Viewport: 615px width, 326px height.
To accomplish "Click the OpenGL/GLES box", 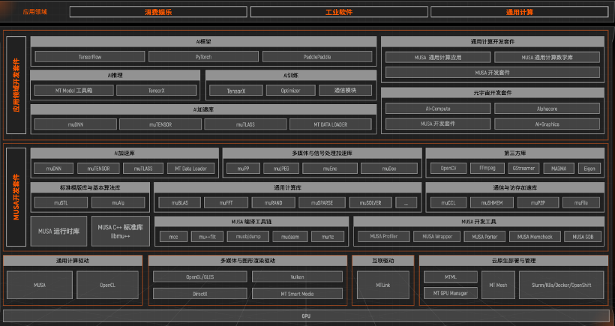I will click(x=200, y=277).
